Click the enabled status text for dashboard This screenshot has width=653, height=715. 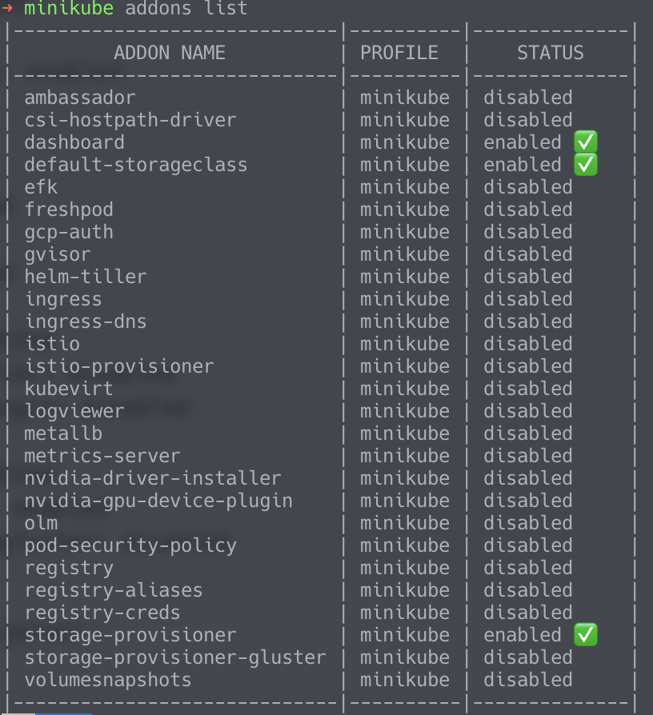pos(523,142)
